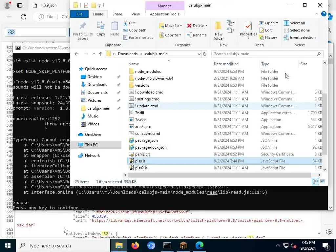The image size is (336, 252).
Task: Click the Downloads breadcrumb in address bar
Action: (128, 54)
